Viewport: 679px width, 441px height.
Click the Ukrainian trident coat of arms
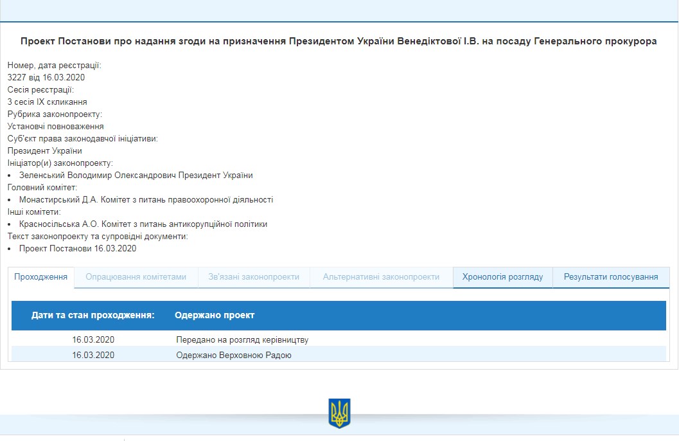coord(339,413)
